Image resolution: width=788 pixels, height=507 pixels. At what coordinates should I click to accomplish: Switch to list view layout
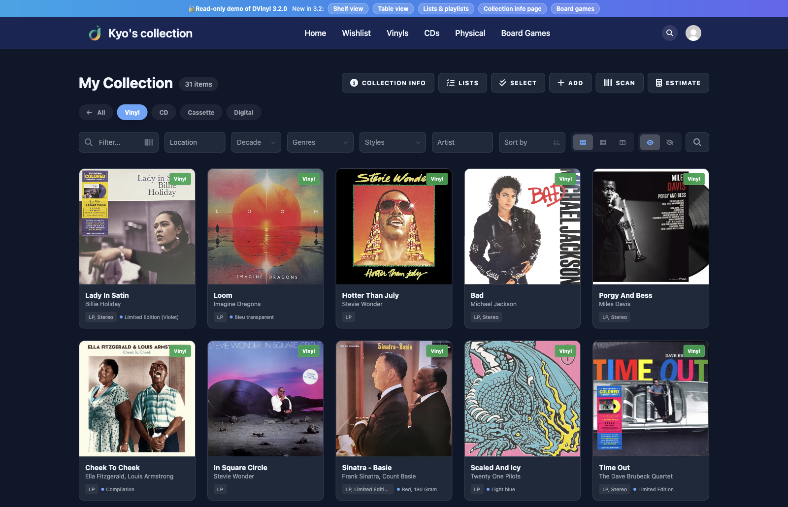[x=603, y=142]
